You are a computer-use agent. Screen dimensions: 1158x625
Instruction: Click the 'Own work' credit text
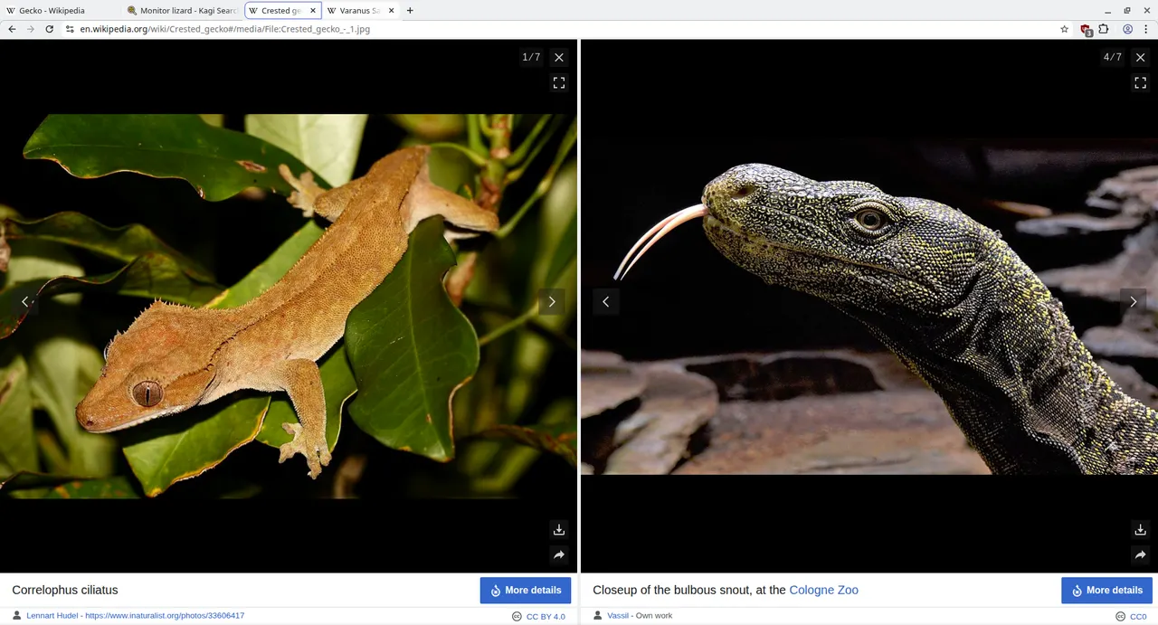(x=654, y=616)
